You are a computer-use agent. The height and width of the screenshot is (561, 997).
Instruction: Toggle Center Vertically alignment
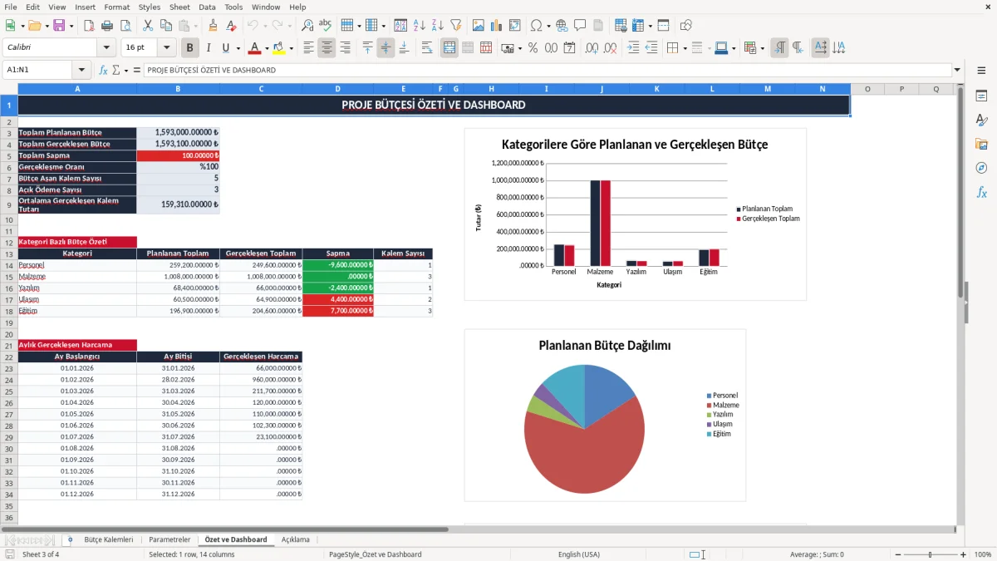pos(386,48)
